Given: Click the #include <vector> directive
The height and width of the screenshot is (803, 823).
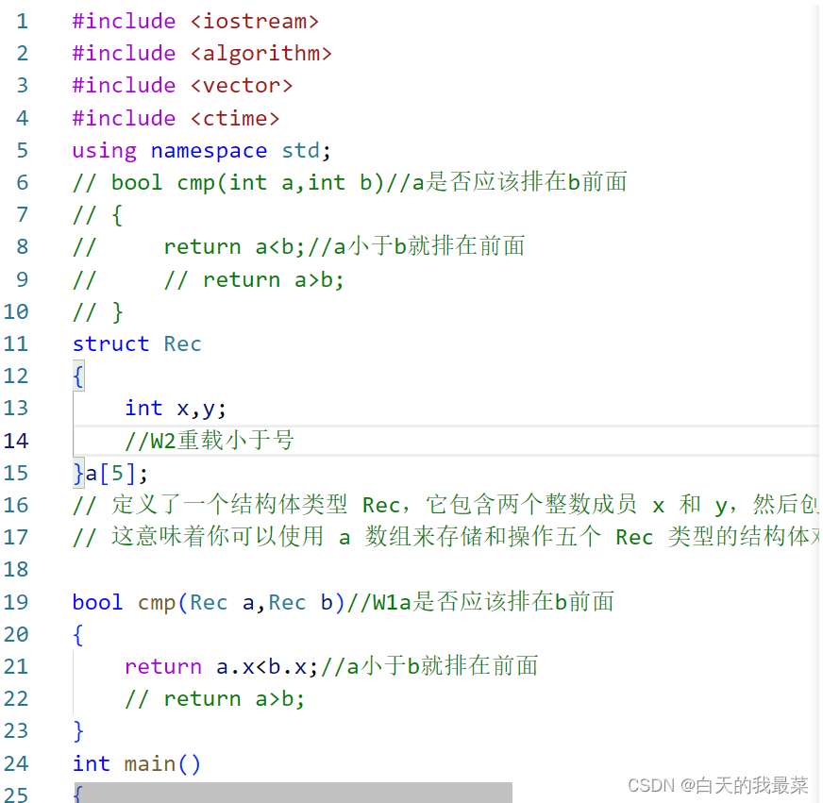Looking at the screenshot, I should pos(183,85).
